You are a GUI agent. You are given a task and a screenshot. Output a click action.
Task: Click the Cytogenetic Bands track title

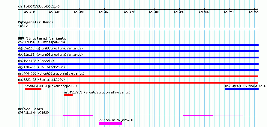(36, 22)
